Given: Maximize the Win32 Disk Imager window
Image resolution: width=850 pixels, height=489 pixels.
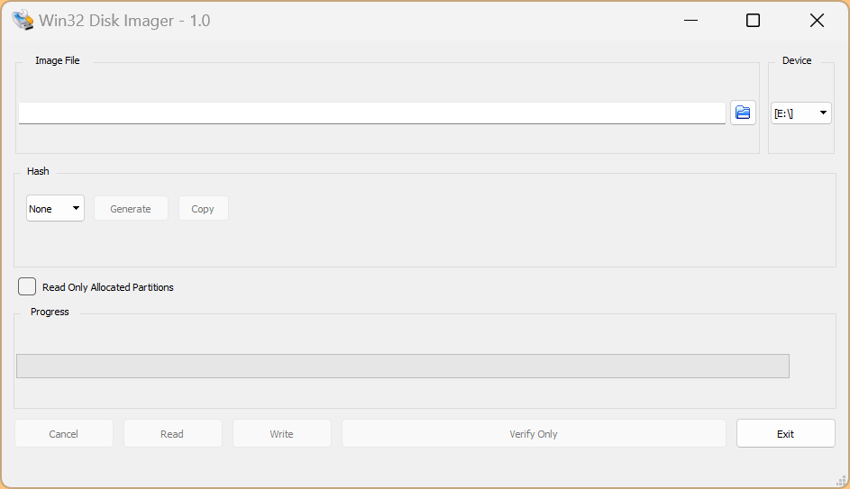Looking at the screenshot, I should (753, 21).
